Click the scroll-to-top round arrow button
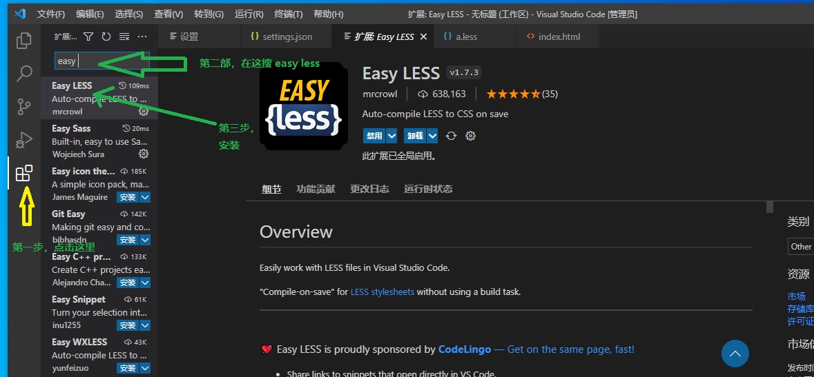Viewport: 814px width, 377px height. [x=735, y=354]
